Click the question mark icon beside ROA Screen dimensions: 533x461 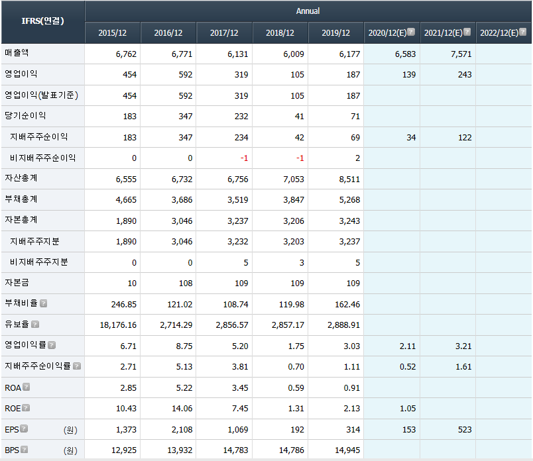pos(26,387)
